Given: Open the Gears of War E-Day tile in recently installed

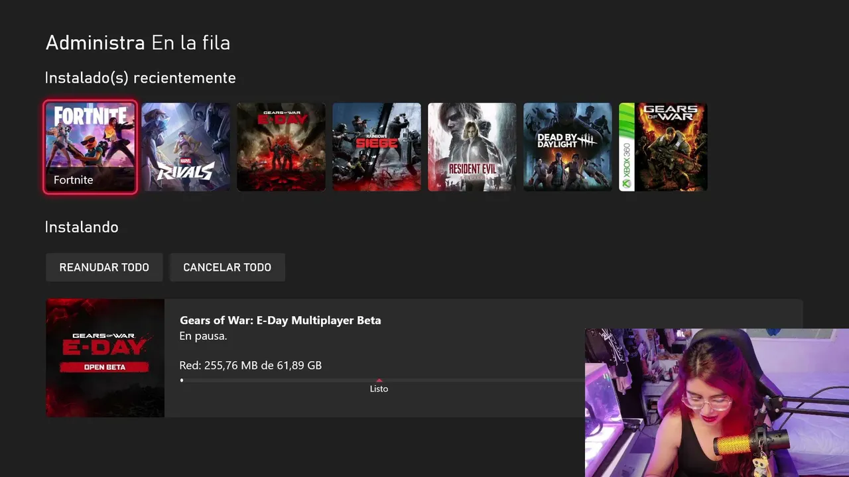Looking at the screenshot, I should [281, 147].
